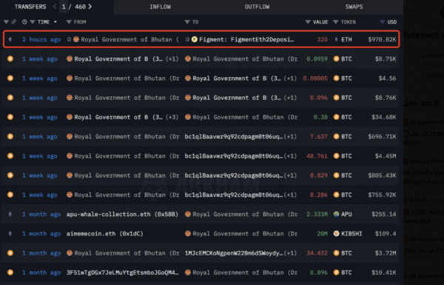Click the 2.333M APU value

click(317, 214)
